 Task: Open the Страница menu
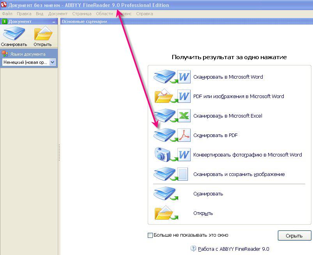point(81,14)
